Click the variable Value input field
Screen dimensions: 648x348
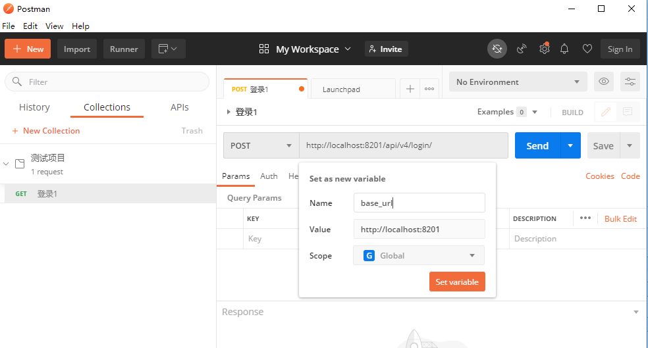419,229
